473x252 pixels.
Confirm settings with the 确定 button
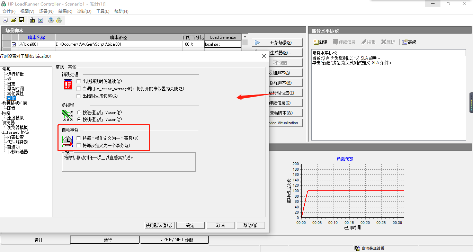(190, 225)
